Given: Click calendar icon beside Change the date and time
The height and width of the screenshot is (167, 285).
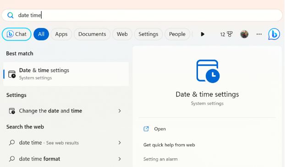Looking at the screenshot, I should (12, 111).
